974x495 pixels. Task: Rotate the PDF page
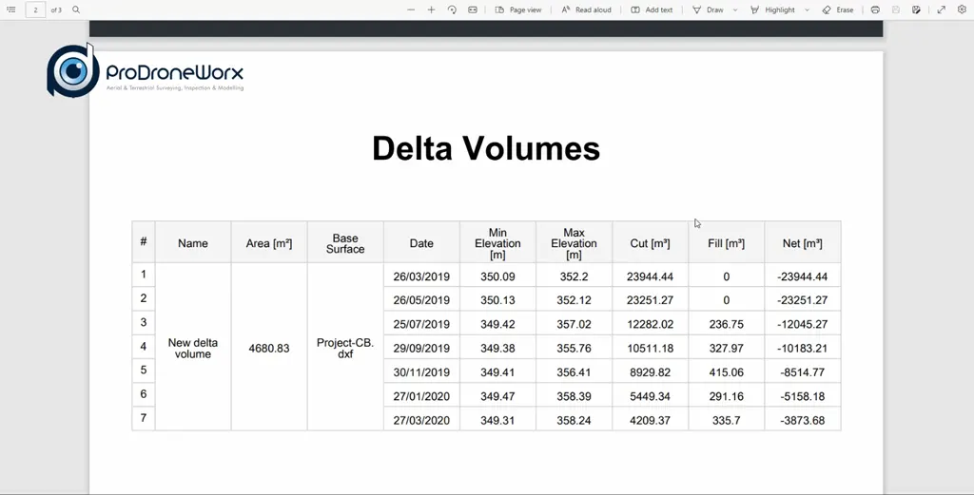pos(452,10)
